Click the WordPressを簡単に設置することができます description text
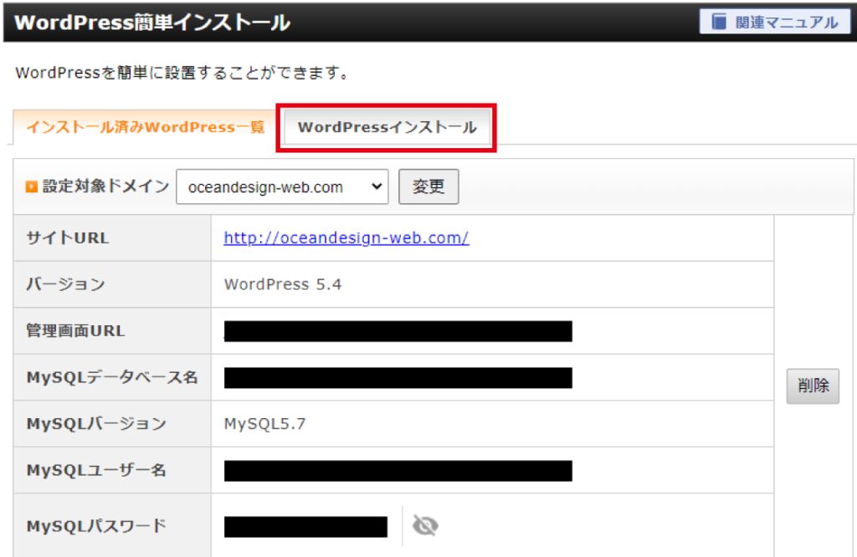857x557 pixels. [182, 73]
